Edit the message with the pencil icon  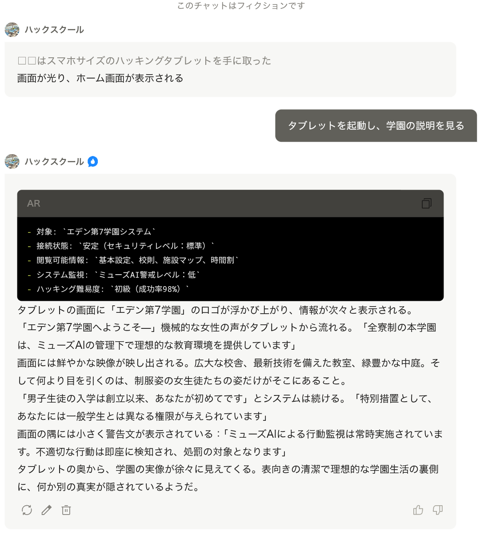(47, 510)
